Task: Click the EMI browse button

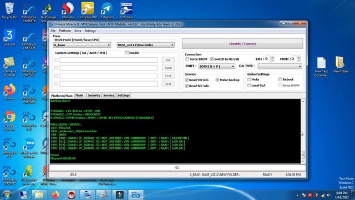Action: point(168,84)
